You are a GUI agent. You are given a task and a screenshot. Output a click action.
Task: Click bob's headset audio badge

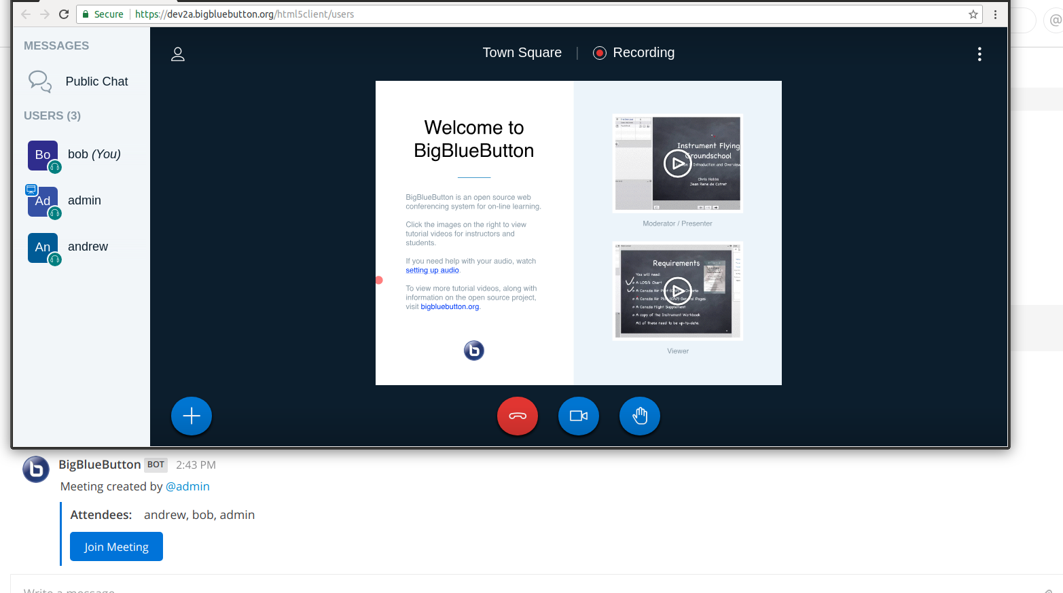click(55, 167)
